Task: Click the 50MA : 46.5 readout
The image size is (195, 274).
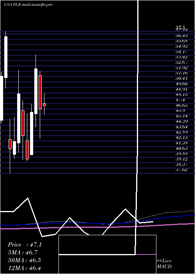Action: click(x=25, y=260)
